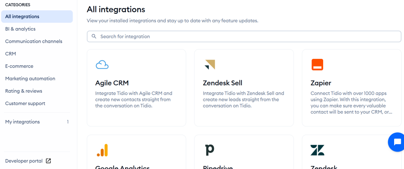The image size is (404, 169).
Task: Open the blue chat widget bubble
Action: click(x=397, y=142)
